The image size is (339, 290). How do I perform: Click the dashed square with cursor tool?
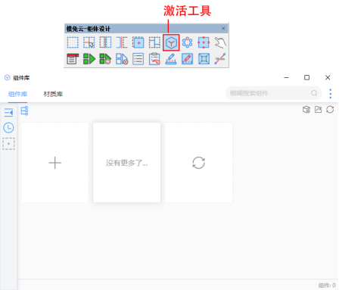(x=89, y=42)
